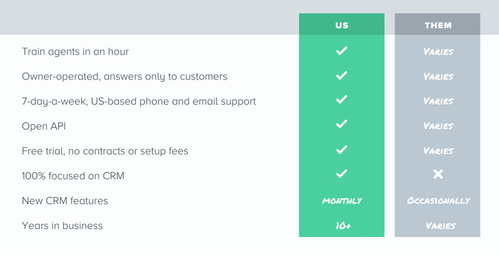Click the Years in business label
Viewport: 499px width, 255px height.
click(x=62, y=226)
